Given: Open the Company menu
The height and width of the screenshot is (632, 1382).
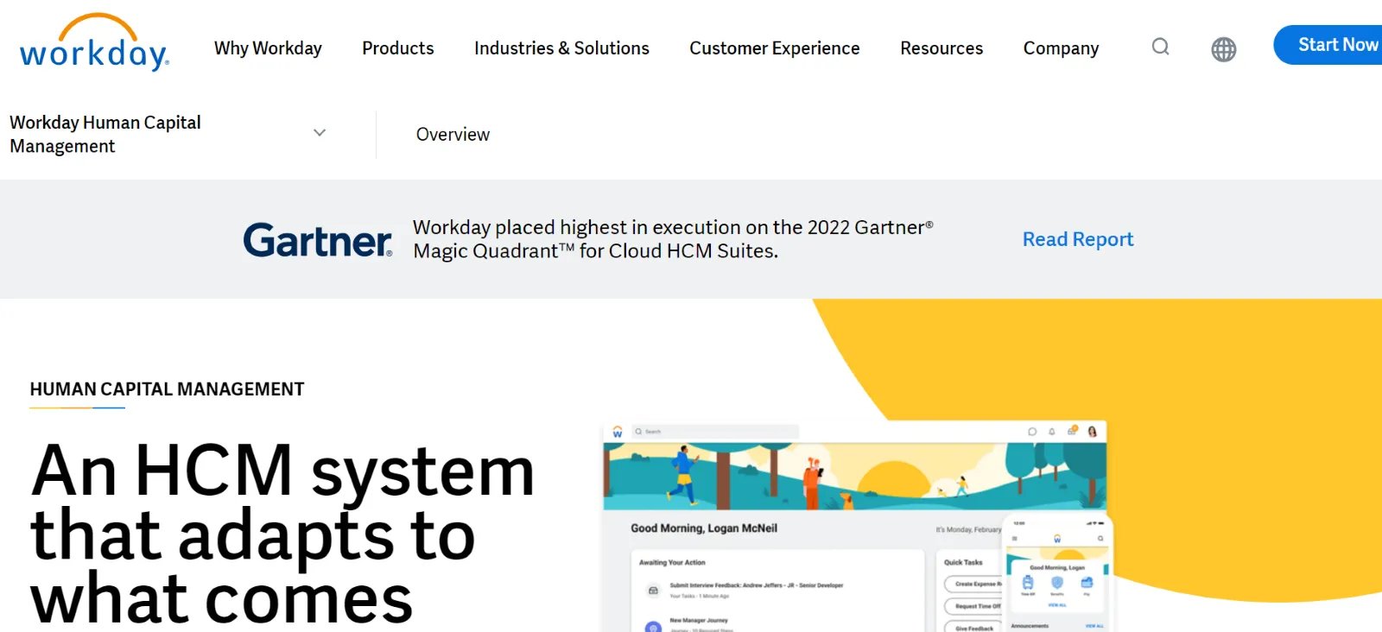Looking at the screenshot, I should point(1062,48).
